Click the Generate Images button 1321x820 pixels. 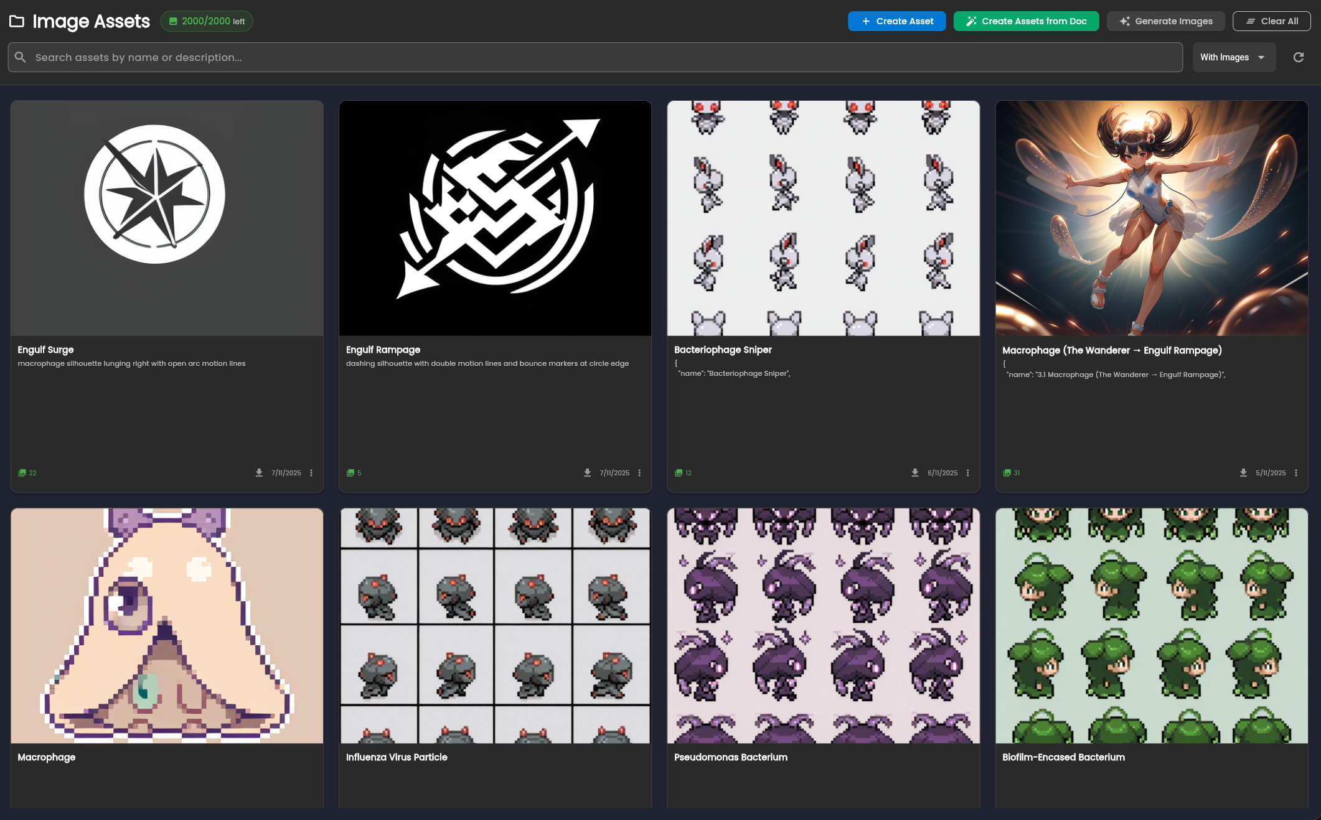pos(1165,21)
